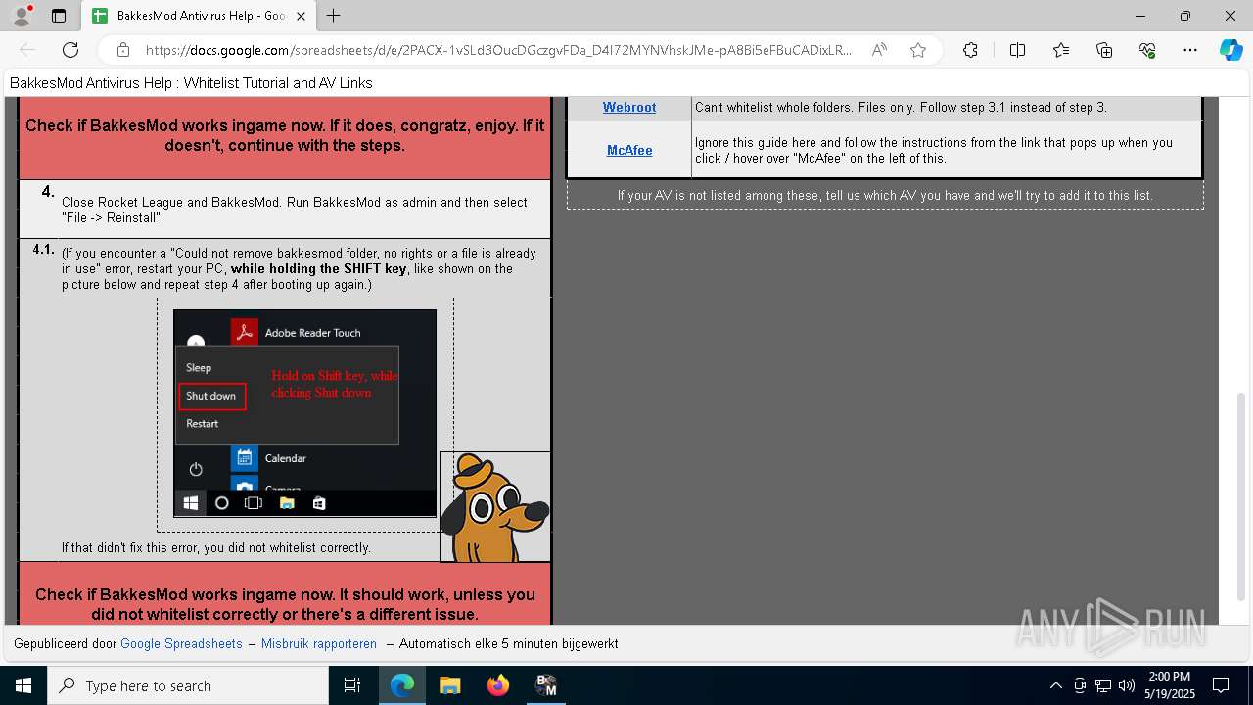Open the Extensions menu

point(970,50)
